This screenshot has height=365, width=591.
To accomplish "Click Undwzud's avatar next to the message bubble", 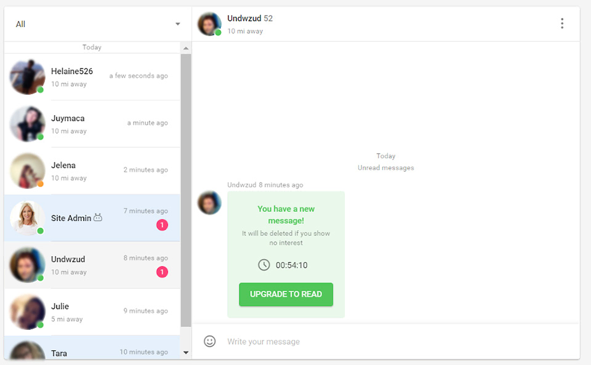I will 209,203.
